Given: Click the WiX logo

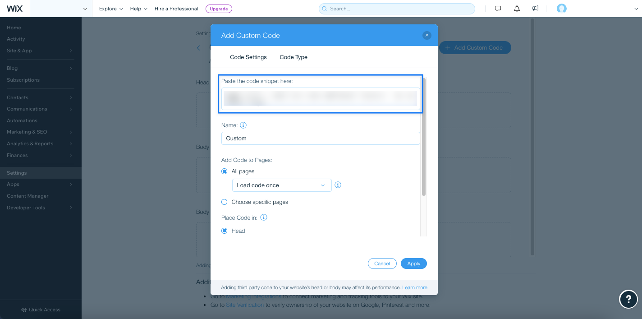Looking at the screenshot, I should point(14,9).
